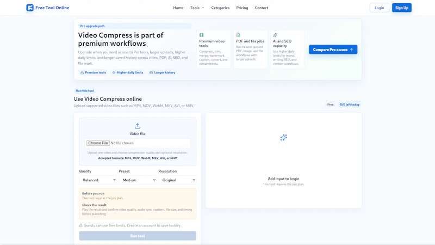Click the lock icon beside Guests can use free limits

pos(80,225)
